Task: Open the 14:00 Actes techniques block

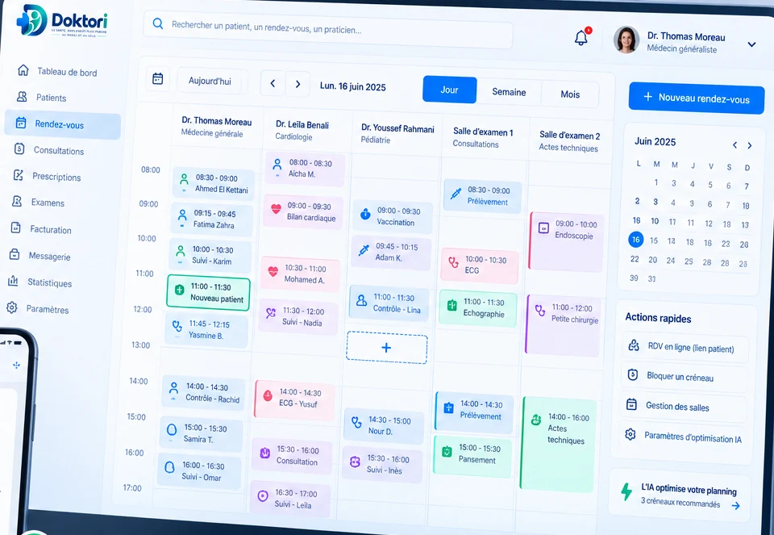Action: click(x=559, y=445)
